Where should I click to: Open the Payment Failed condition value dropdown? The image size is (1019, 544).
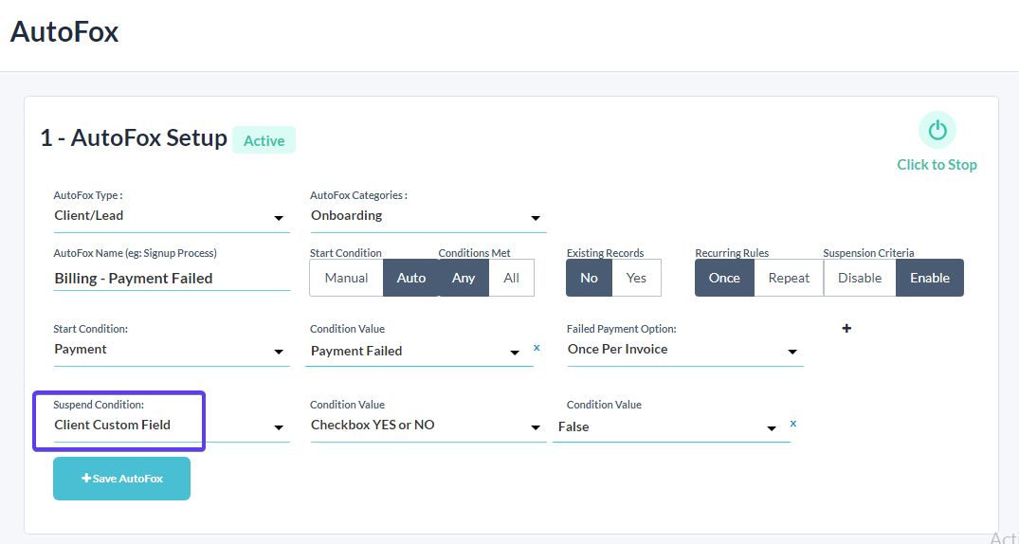419,352
